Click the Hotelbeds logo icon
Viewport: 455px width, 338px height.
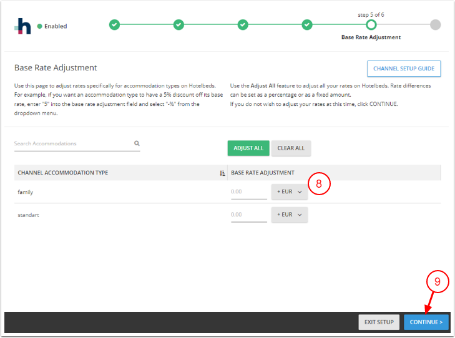point(23,26)
